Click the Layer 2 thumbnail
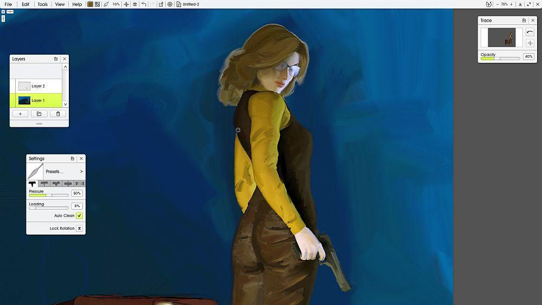Image resolution: width=542 pixels, height=305 pixels. [x=24, y=86]
